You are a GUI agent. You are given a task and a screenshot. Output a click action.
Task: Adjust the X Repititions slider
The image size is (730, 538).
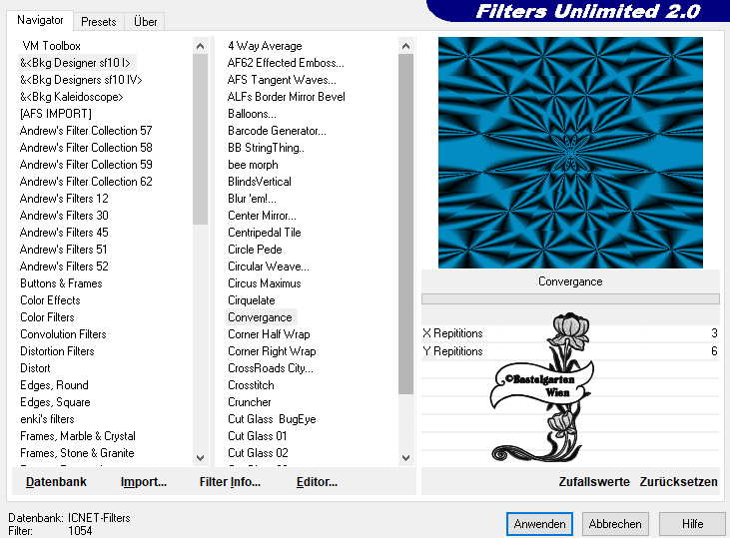coord(570,333)
